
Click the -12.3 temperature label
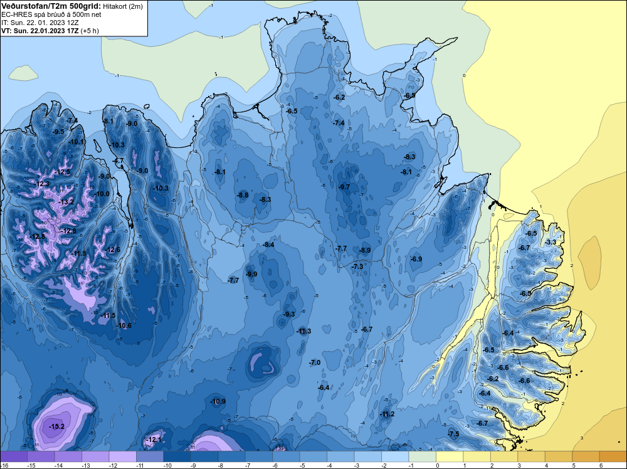tap(41, 184)
